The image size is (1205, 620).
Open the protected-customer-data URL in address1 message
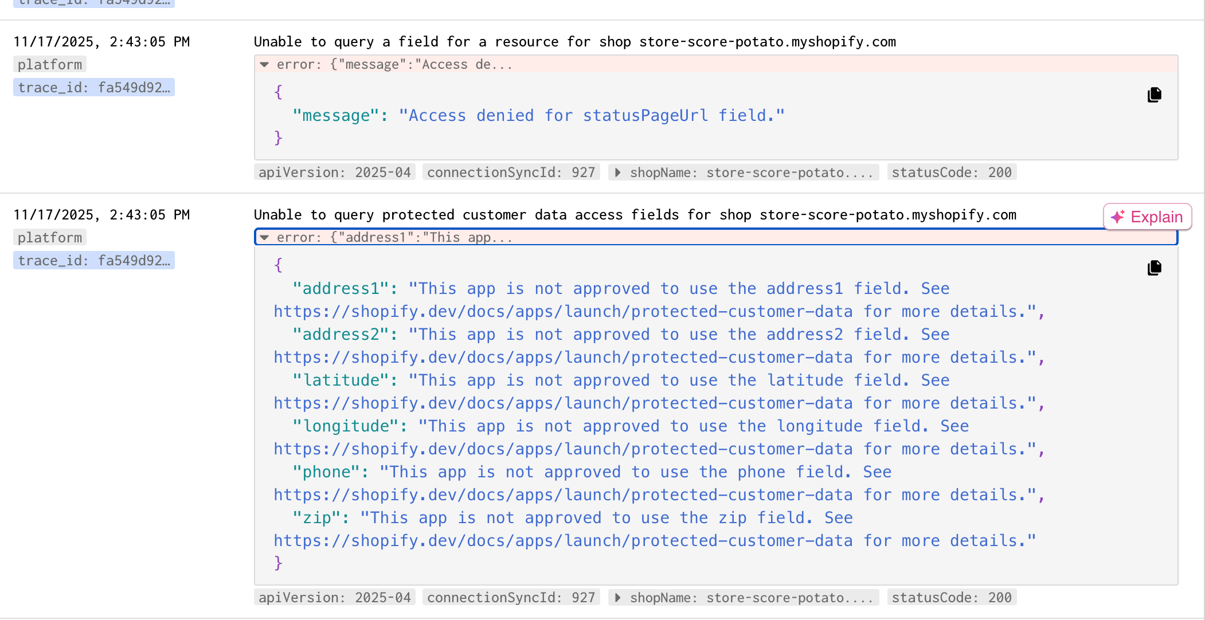coord(563,312)
